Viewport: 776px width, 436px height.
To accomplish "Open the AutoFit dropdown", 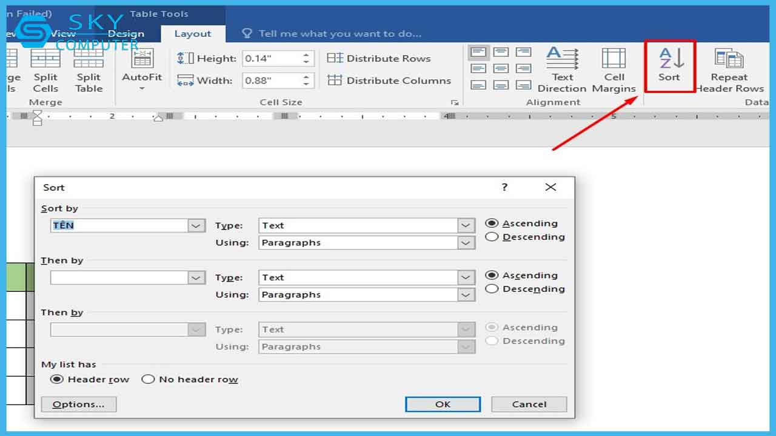I will coord(142,88).
